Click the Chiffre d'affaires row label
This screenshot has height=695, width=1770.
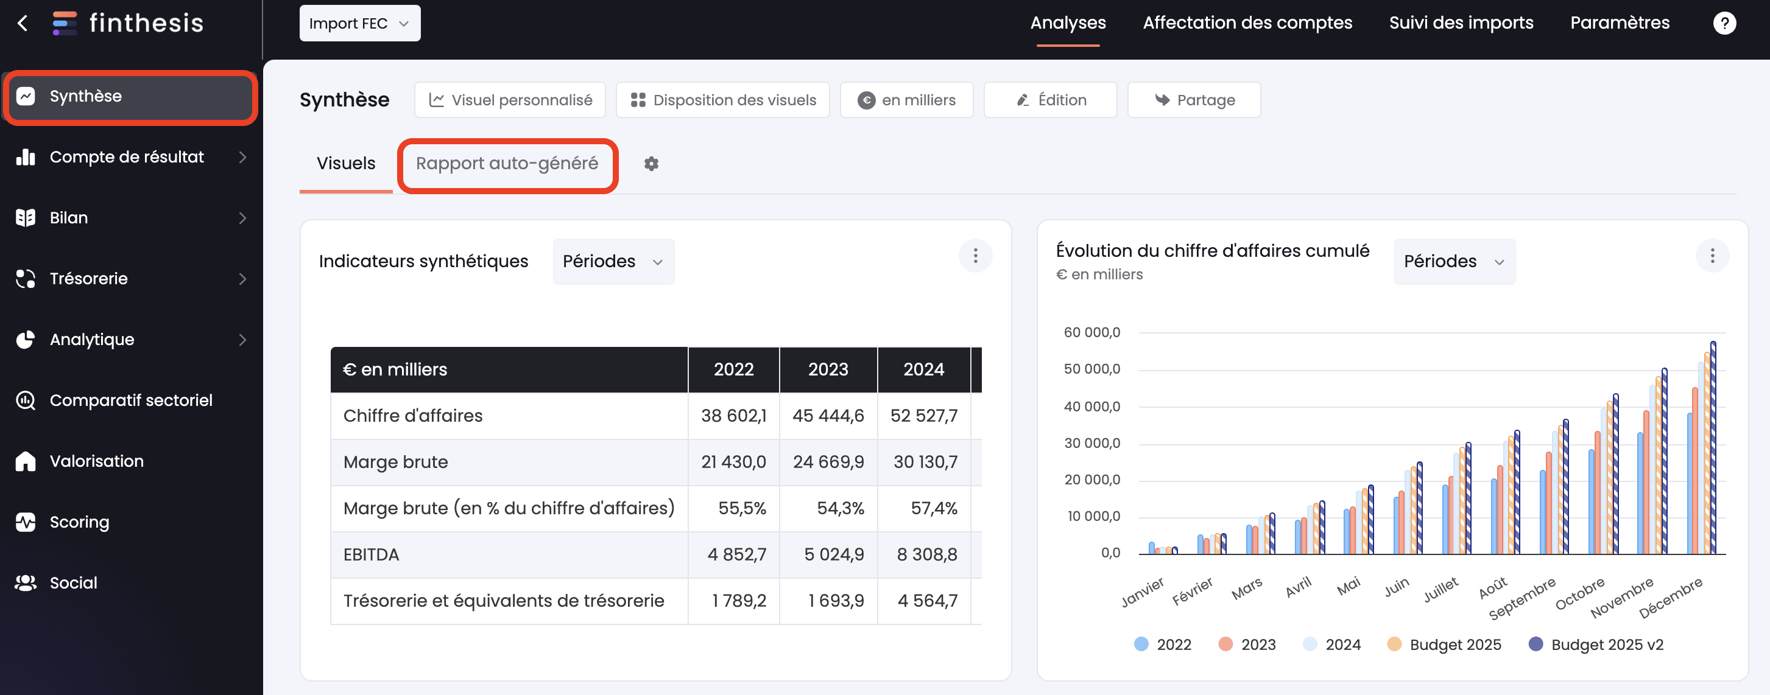click(413, 416)
